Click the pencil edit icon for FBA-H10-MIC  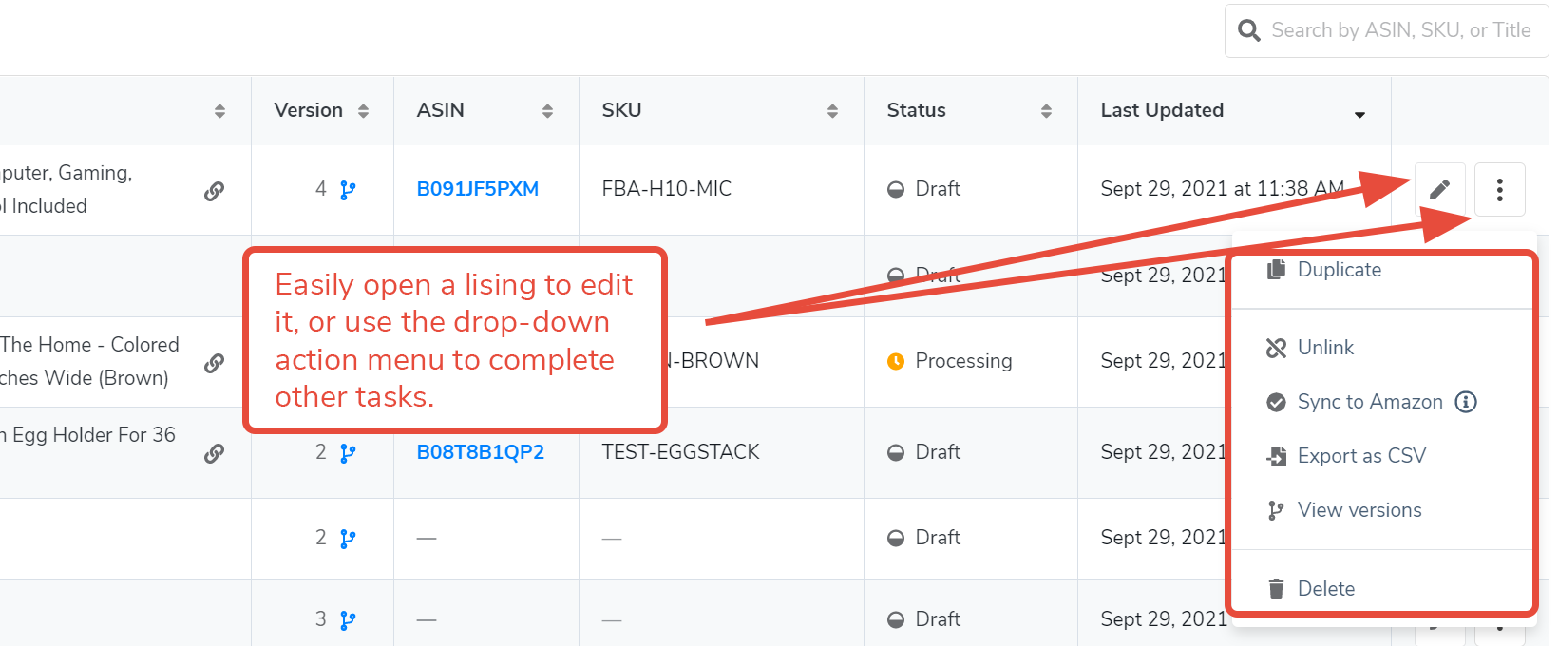pos(1439,189)
